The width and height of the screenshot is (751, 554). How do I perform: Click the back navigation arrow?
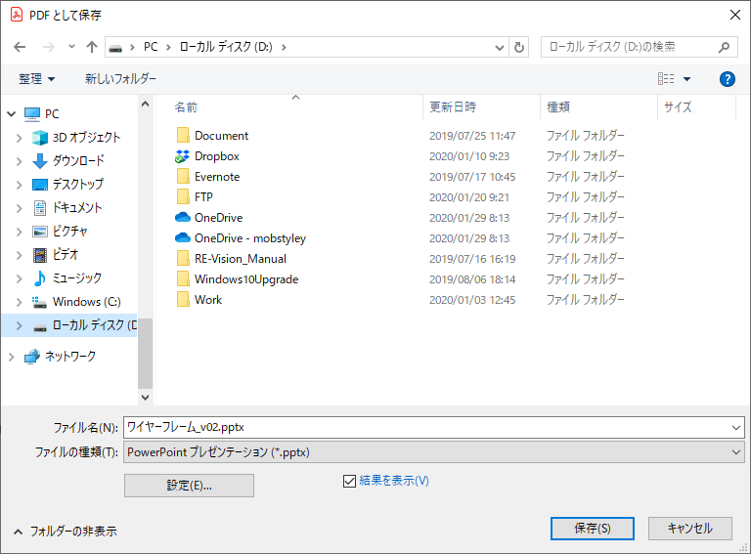click(x=20, y=47)
